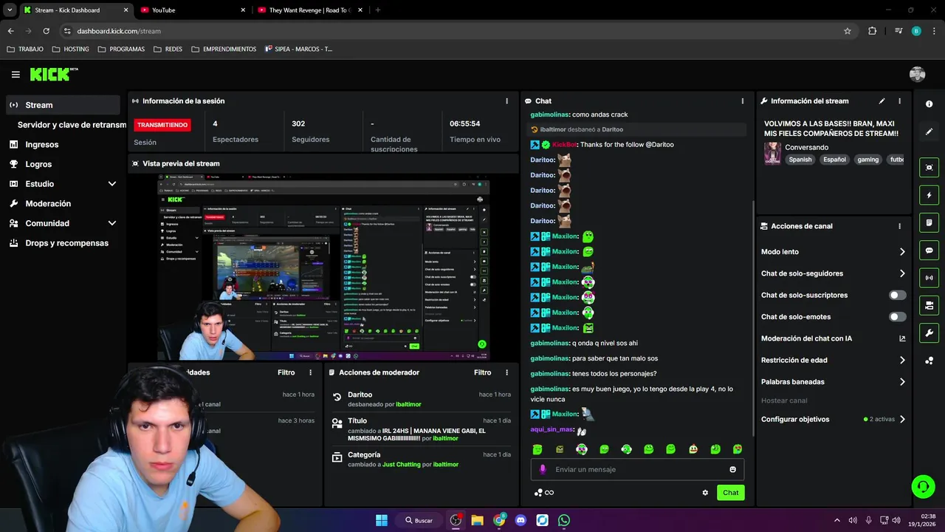Click the pencil edit icon in right sidebar
This screenshot has width=945, height=532.
point(929,132)
